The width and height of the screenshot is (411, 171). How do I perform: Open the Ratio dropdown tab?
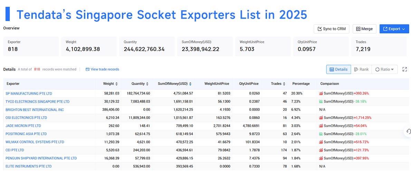384,70
